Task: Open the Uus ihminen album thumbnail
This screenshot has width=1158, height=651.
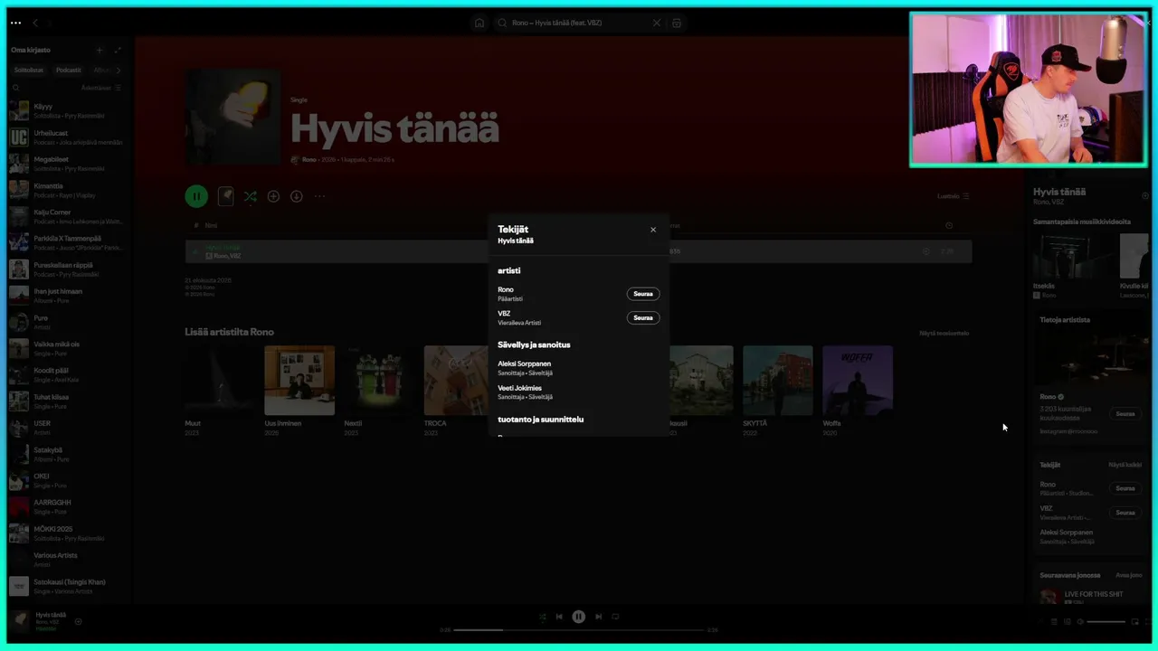Action: (x=299, y=381)
